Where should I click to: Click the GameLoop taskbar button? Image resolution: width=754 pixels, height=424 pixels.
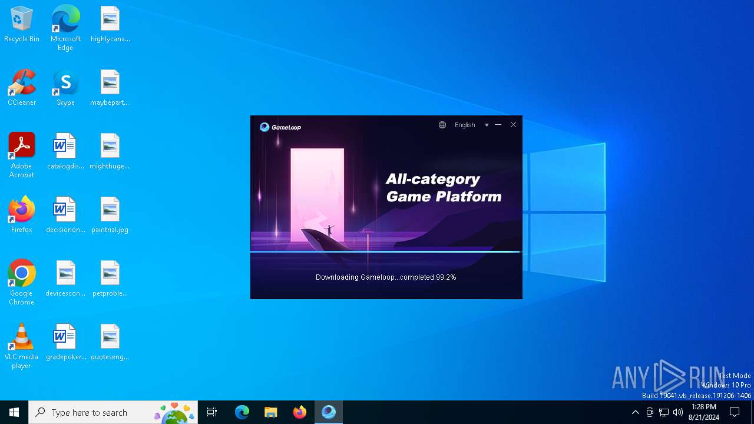pyautogui.click(x=329, y=412)
